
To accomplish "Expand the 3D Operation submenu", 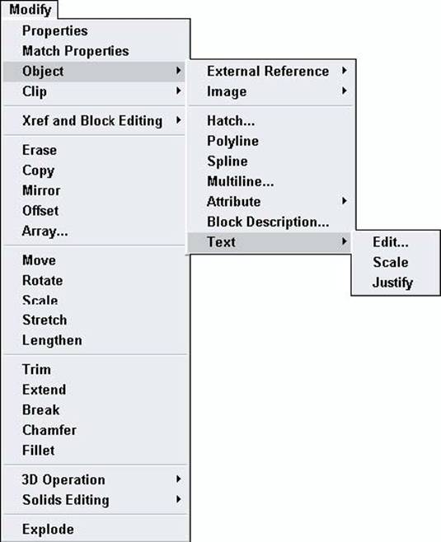I will [94, 479].
